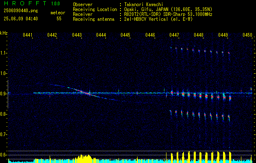Click receiver text R820T2(RTL-SDR) SDR-Sharp 53.1000MHz
The width and height of the screenshot is (256, 163).
[168, 14]
